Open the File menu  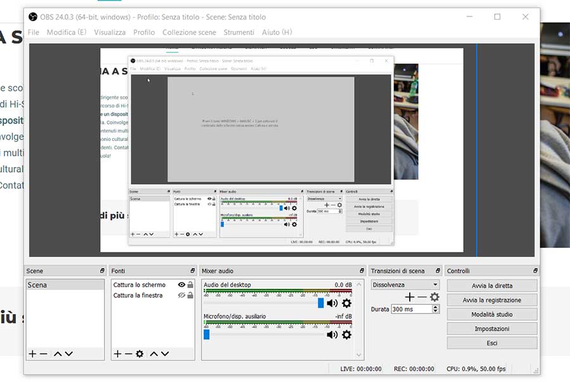coord(34,32)
